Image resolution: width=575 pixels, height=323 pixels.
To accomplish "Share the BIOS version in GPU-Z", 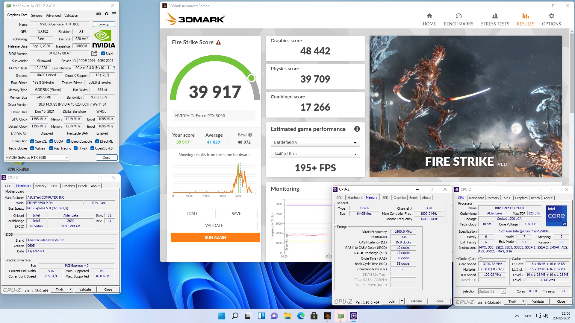I will pos(94,53).
